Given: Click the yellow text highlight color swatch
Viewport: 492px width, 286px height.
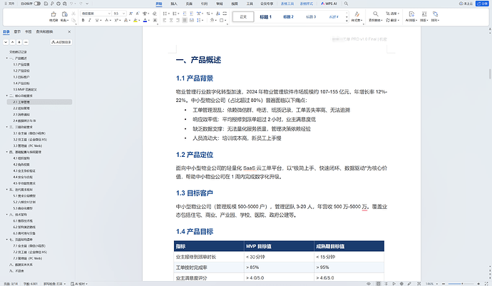Looking at the screenshot, I should point(135,21).
